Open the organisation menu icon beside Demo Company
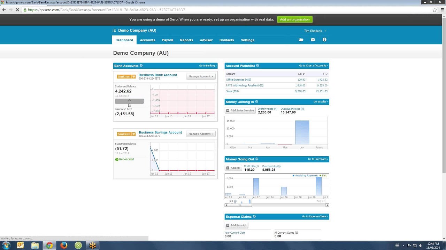This screenshot has height=250, width=446. coord(114,31)
